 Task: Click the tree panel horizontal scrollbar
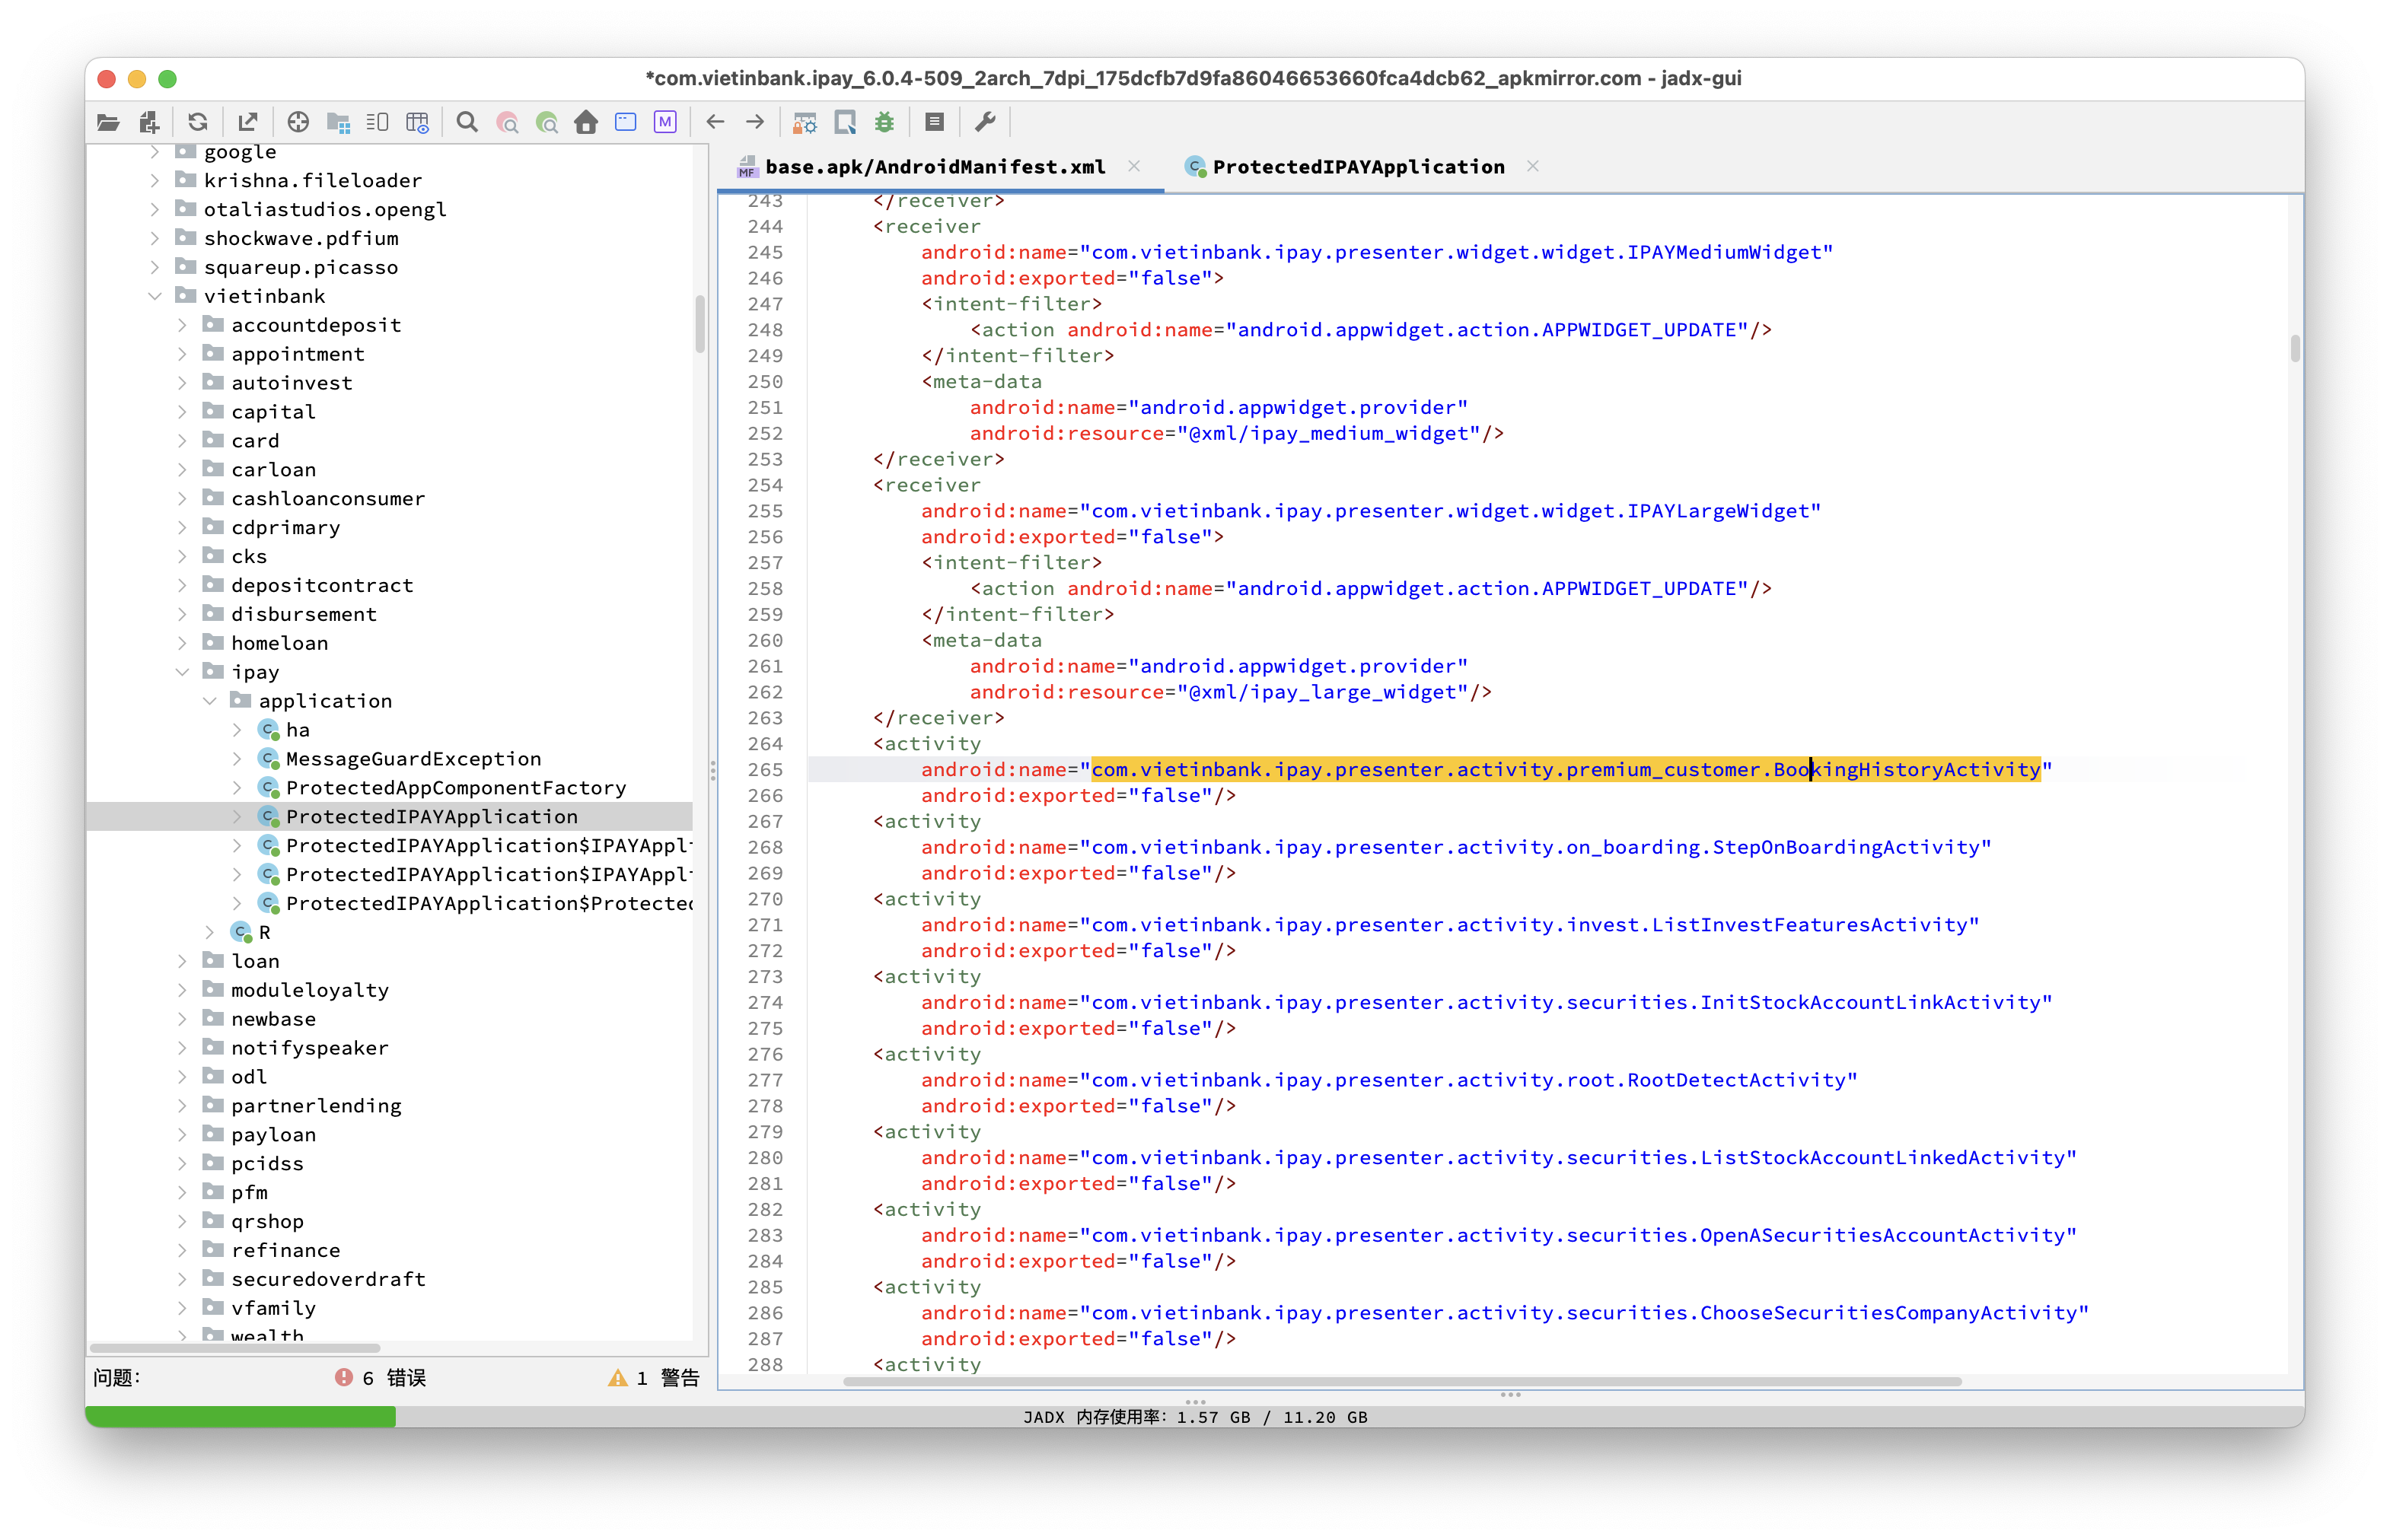(235, 1348)
